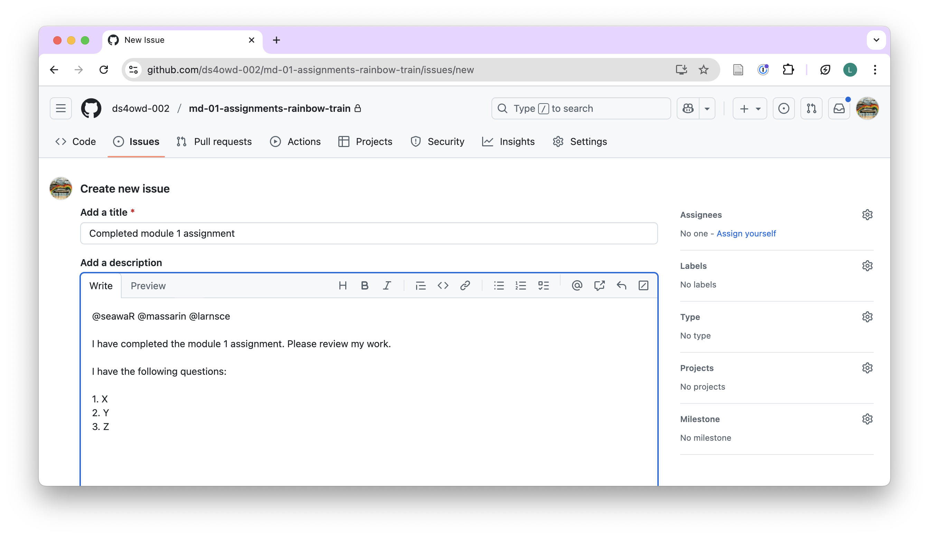Insert code with the code icon
The image size is (929, 537).
pos(443,286)
